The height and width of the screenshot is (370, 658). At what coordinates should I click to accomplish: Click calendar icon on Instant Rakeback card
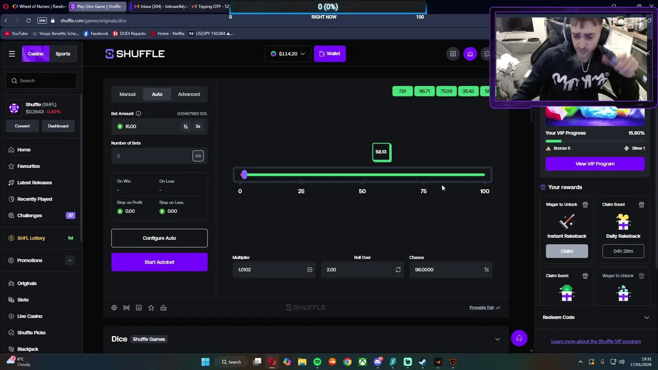[585, 205]
